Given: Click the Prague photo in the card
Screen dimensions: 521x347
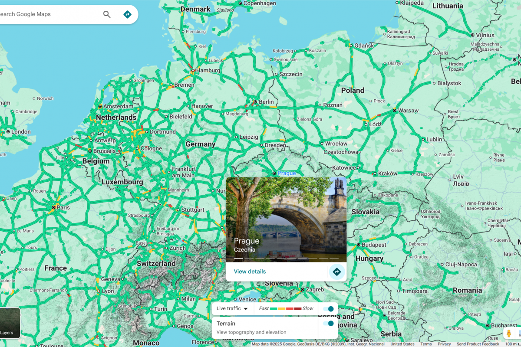Looking at the screenshot, I should tap(287, 219).
